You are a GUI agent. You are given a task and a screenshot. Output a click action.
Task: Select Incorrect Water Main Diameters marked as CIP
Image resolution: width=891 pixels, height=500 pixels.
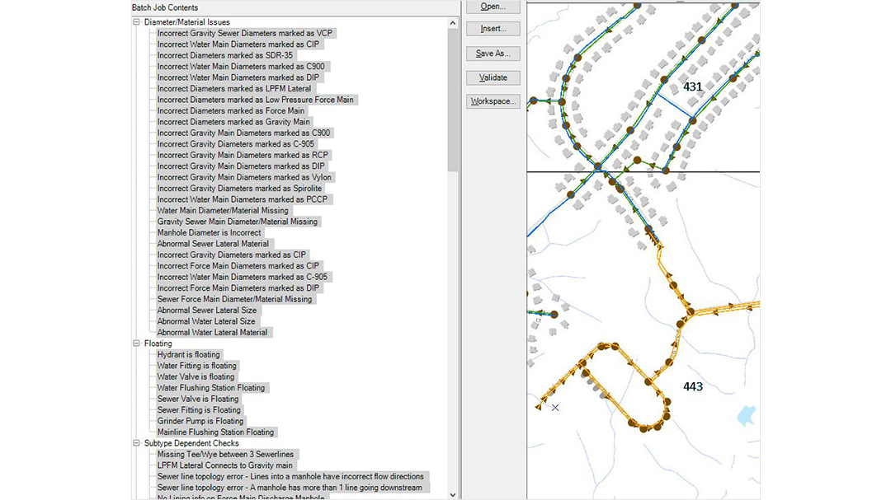click(x=238, y=44)
